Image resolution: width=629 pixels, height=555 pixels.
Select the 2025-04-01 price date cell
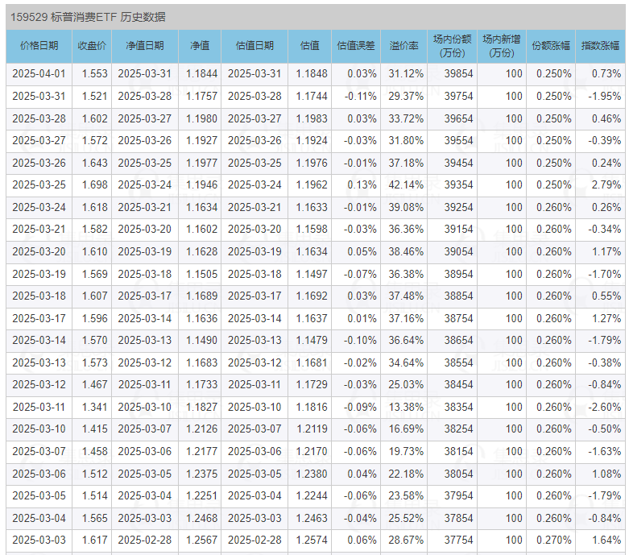[x=39, y=73]
